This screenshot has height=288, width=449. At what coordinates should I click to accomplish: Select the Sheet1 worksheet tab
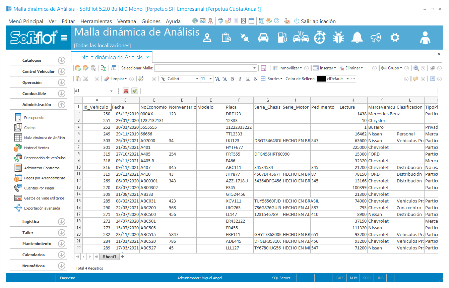[109, 257]
